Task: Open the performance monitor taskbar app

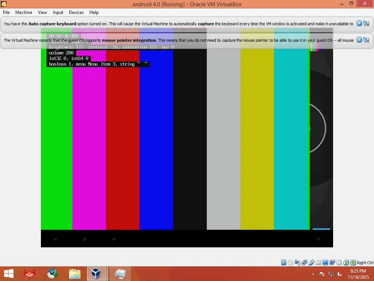Action: [120, 274]
